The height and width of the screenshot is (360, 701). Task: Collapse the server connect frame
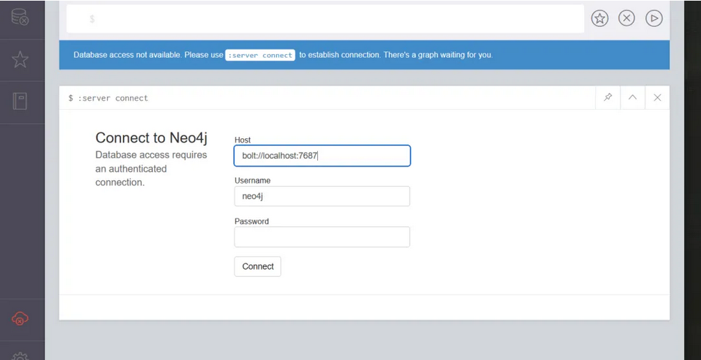(x=633, y=97)
